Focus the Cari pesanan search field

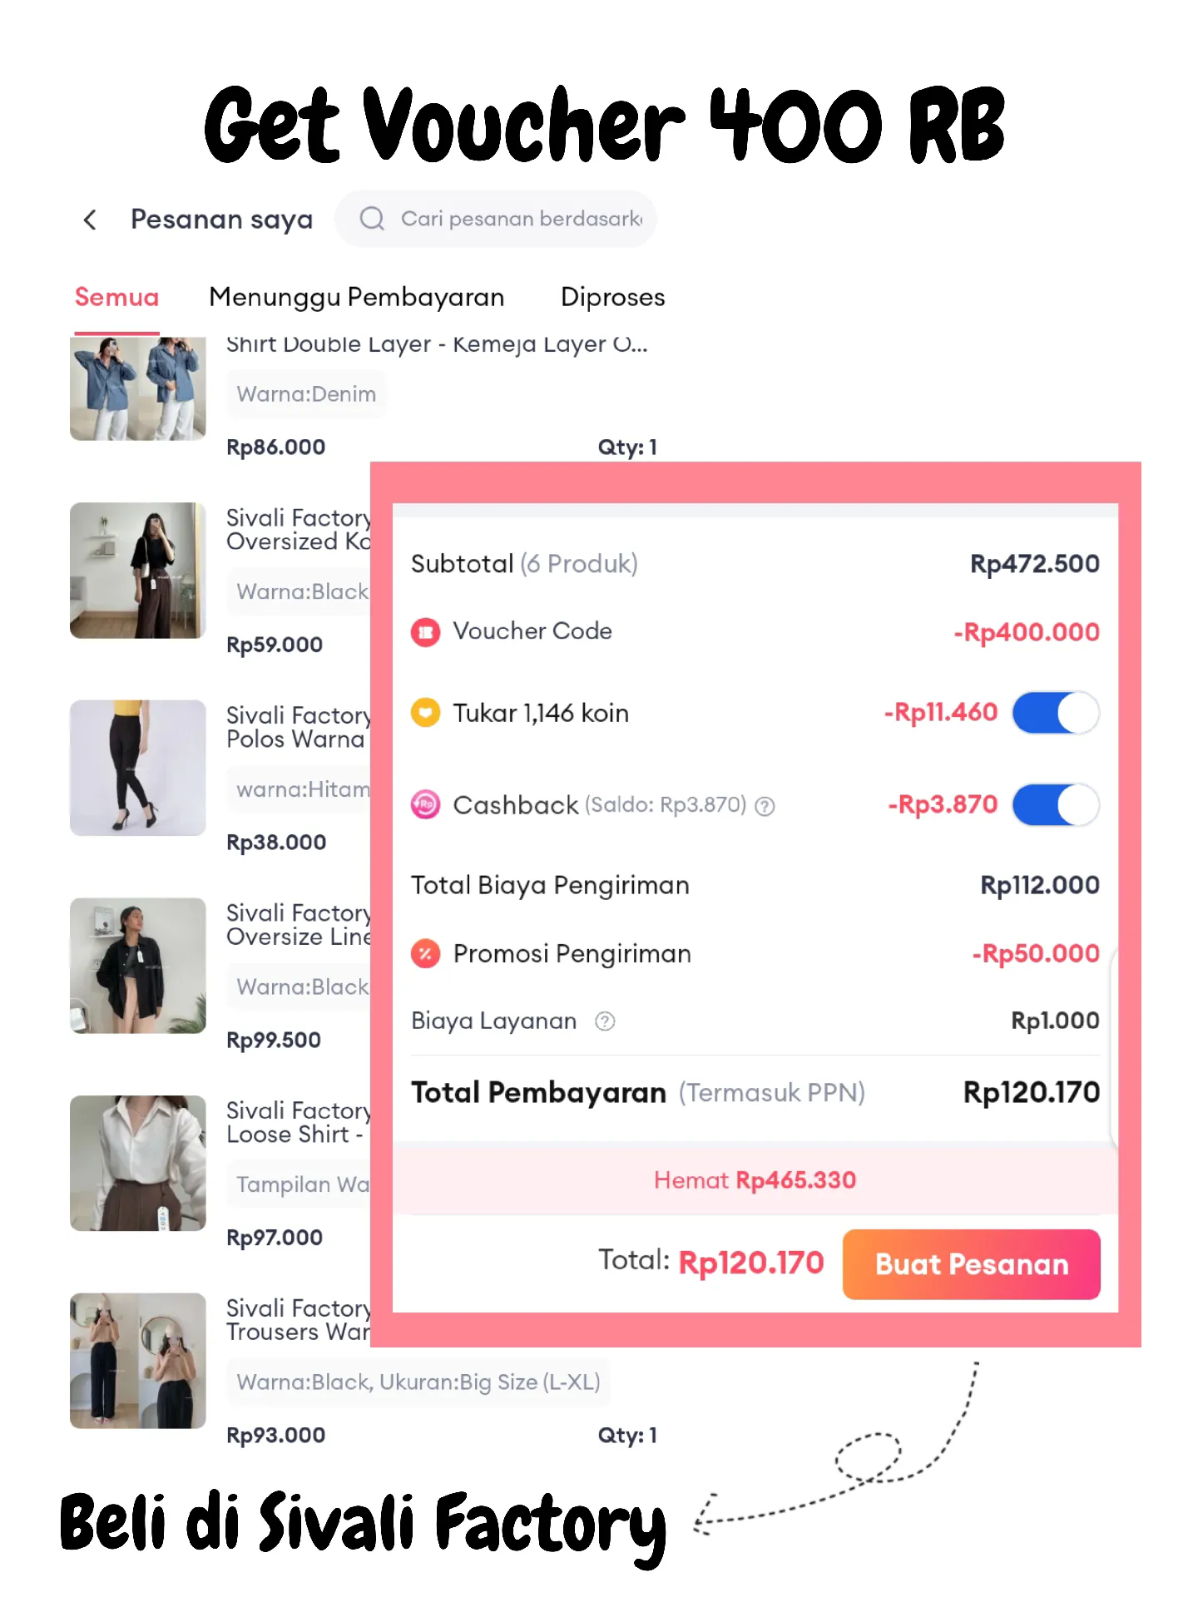(x=496, y=219)
